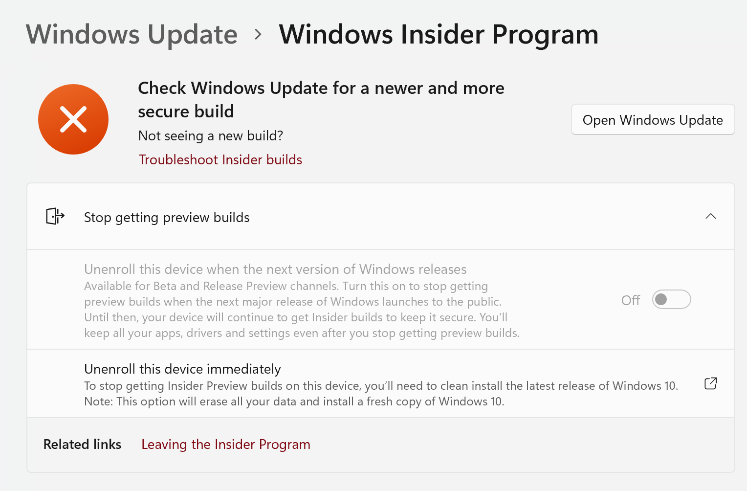Open the Troubleshoot Insider builds link
Screen dimensions: 747x491
220,159
